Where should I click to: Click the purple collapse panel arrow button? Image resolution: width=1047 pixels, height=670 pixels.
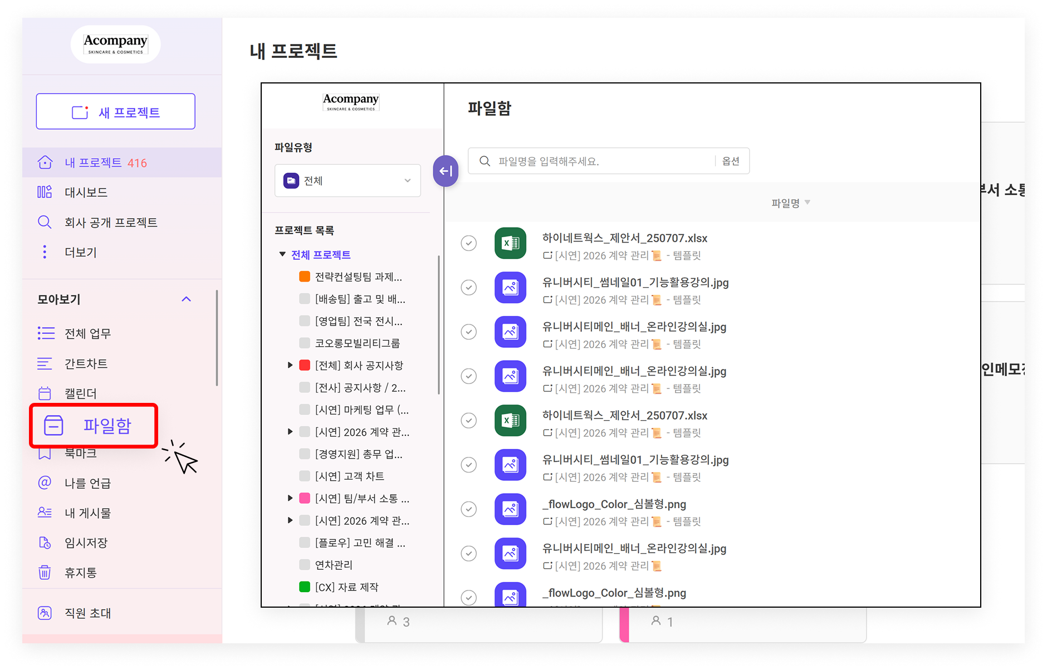click(446, 171)
